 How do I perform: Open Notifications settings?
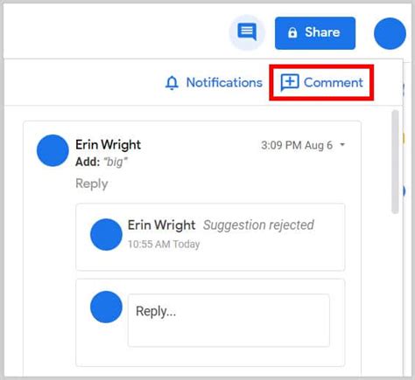point(214,83)
